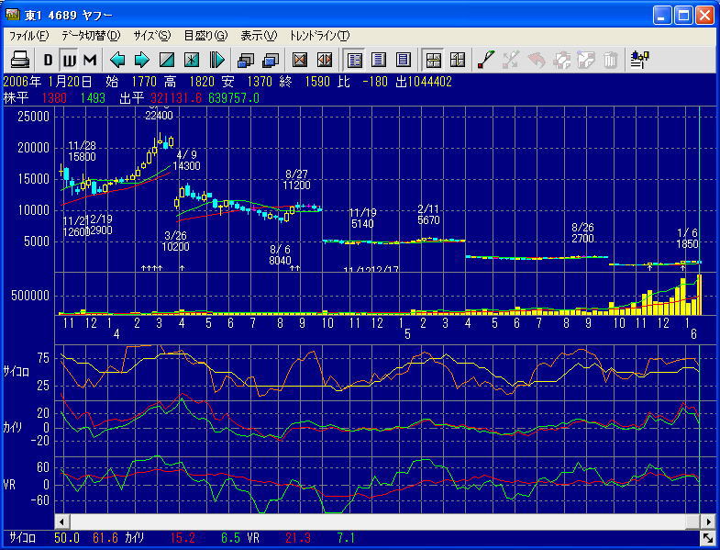Click the 61.6 サイコロ status value
This screenshot has height=550, width=720.
tap(105, 537)
